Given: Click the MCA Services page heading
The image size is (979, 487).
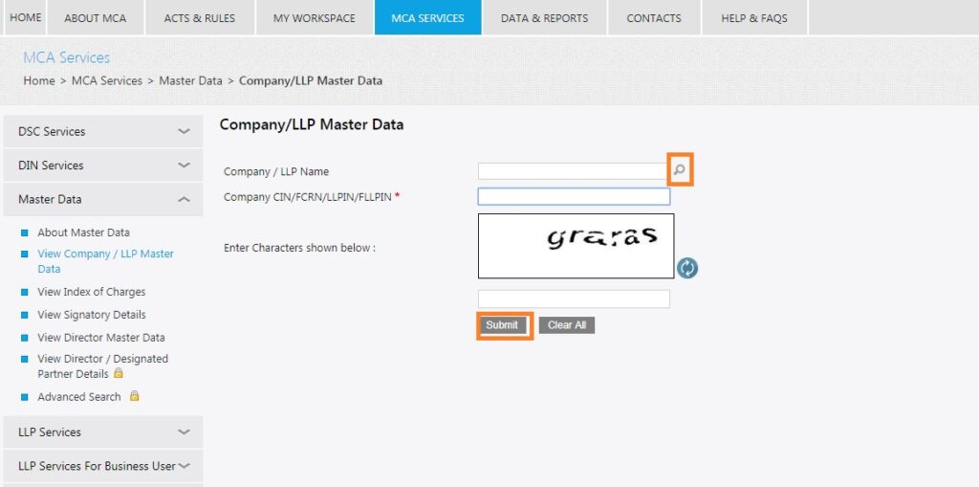Looking at the screenshot, I should 66,57.
